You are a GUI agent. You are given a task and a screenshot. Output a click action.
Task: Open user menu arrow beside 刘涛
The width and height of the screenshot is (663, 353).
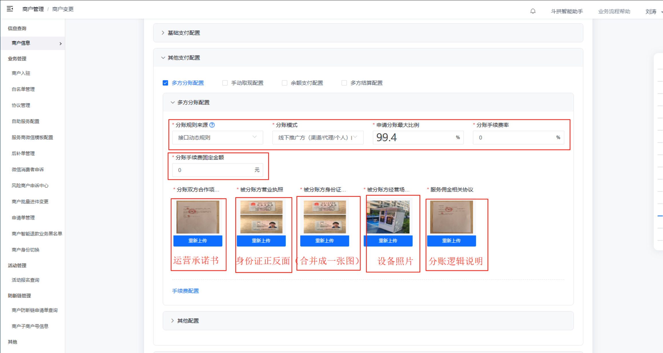pyautogui.click(x=662, y=12)
